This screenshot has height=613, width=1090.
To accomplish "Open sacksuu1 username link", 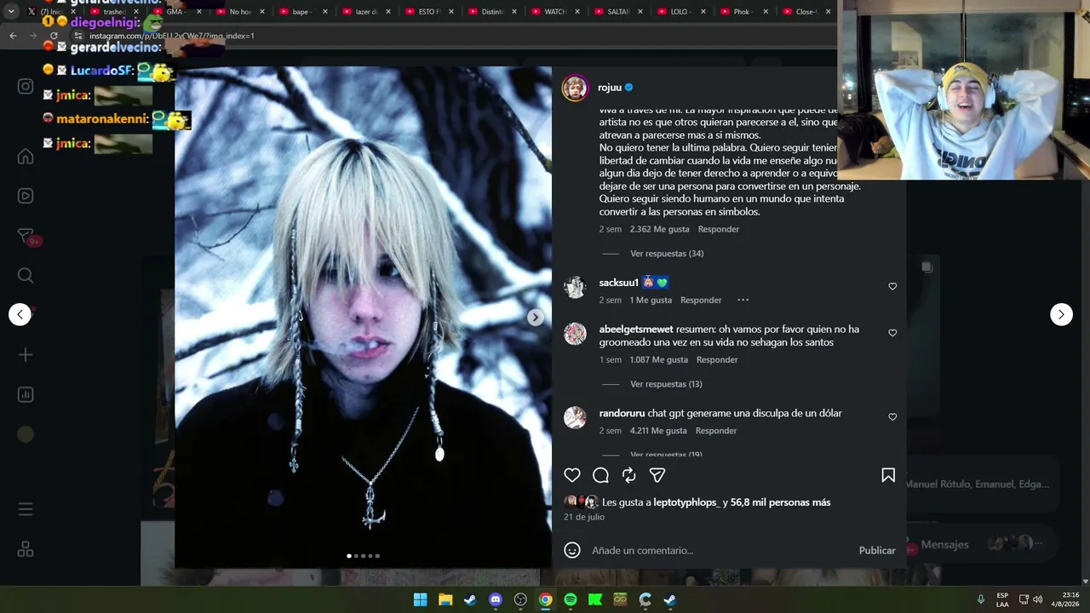I will [619, 283].
